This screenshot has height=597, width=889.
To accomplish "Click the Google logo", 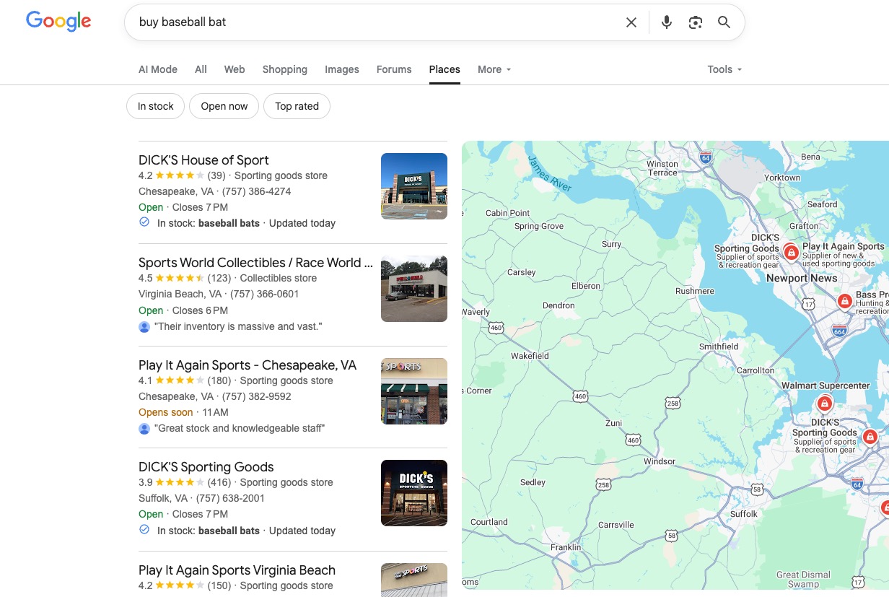I will point(58,22).
